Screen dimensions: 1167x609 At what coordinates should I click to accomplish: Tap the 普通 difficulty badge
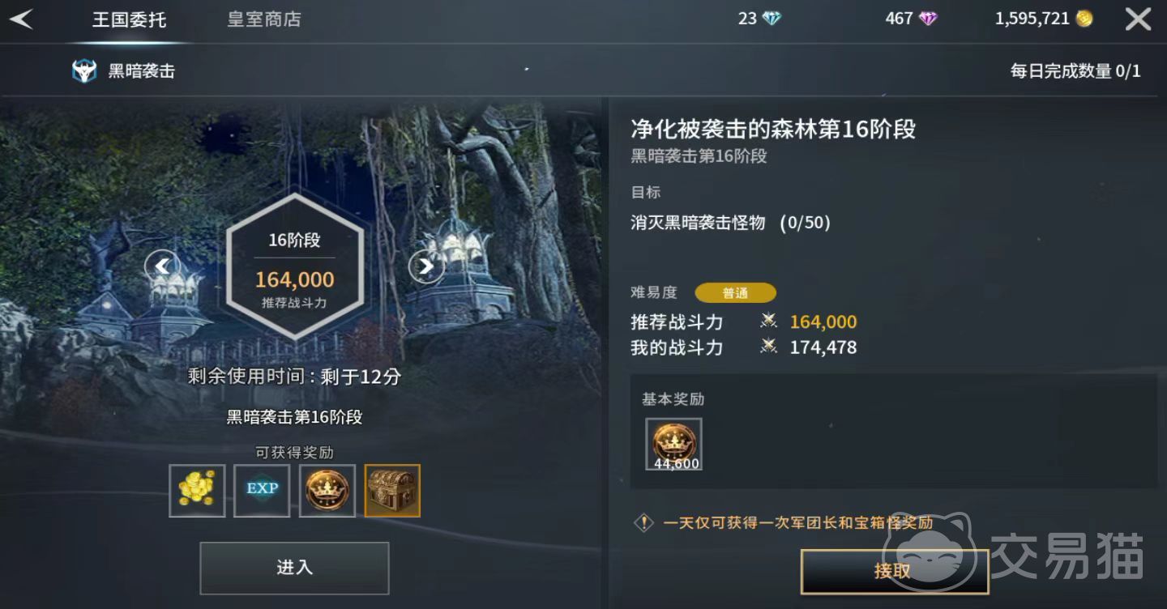tap(735, 293)
